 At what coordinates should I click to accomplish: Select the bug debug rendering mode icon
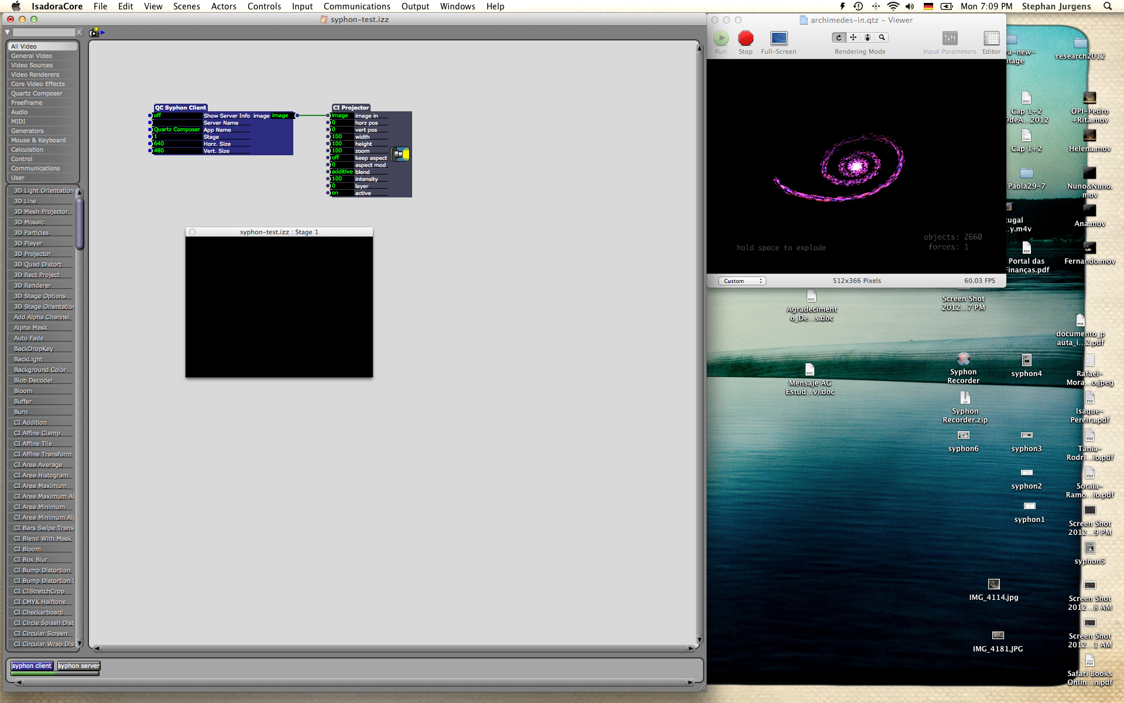(x=868, y=37)
